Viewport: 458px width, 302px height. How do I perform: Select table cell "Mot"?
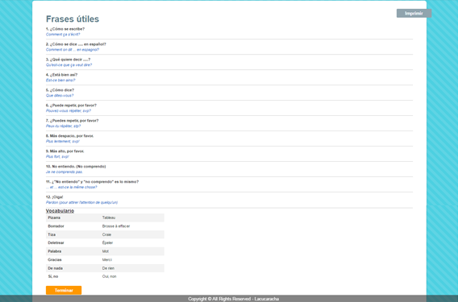(132, 251)
